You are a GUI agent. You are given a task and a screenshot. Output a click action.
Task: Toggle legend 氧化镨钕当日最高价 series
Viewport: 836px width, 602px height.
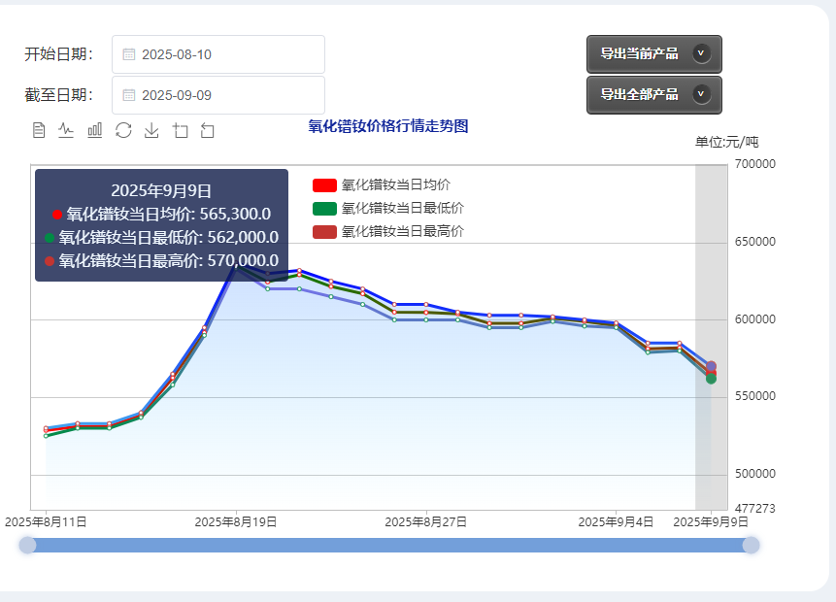[x=388, y=231]
